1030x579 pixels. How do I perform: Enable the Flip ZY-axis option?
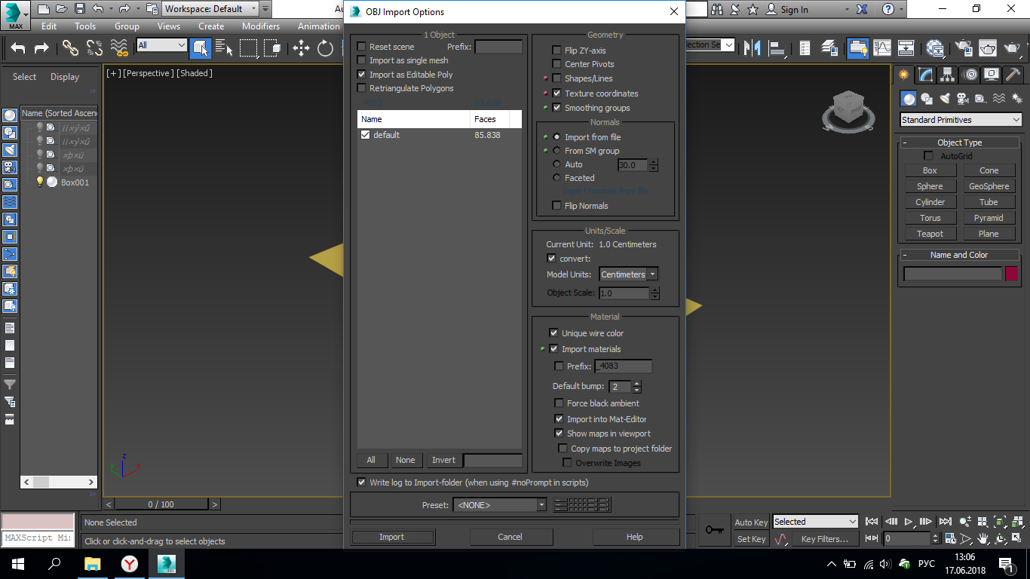pyautogui.click(x=557, y=51)
